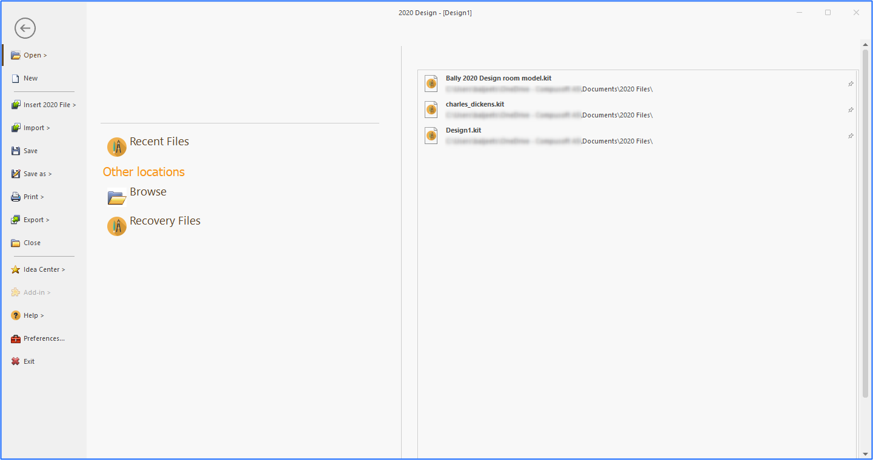
Task: Expand the Save as submenu label
Action: click(x=38, y=174)
